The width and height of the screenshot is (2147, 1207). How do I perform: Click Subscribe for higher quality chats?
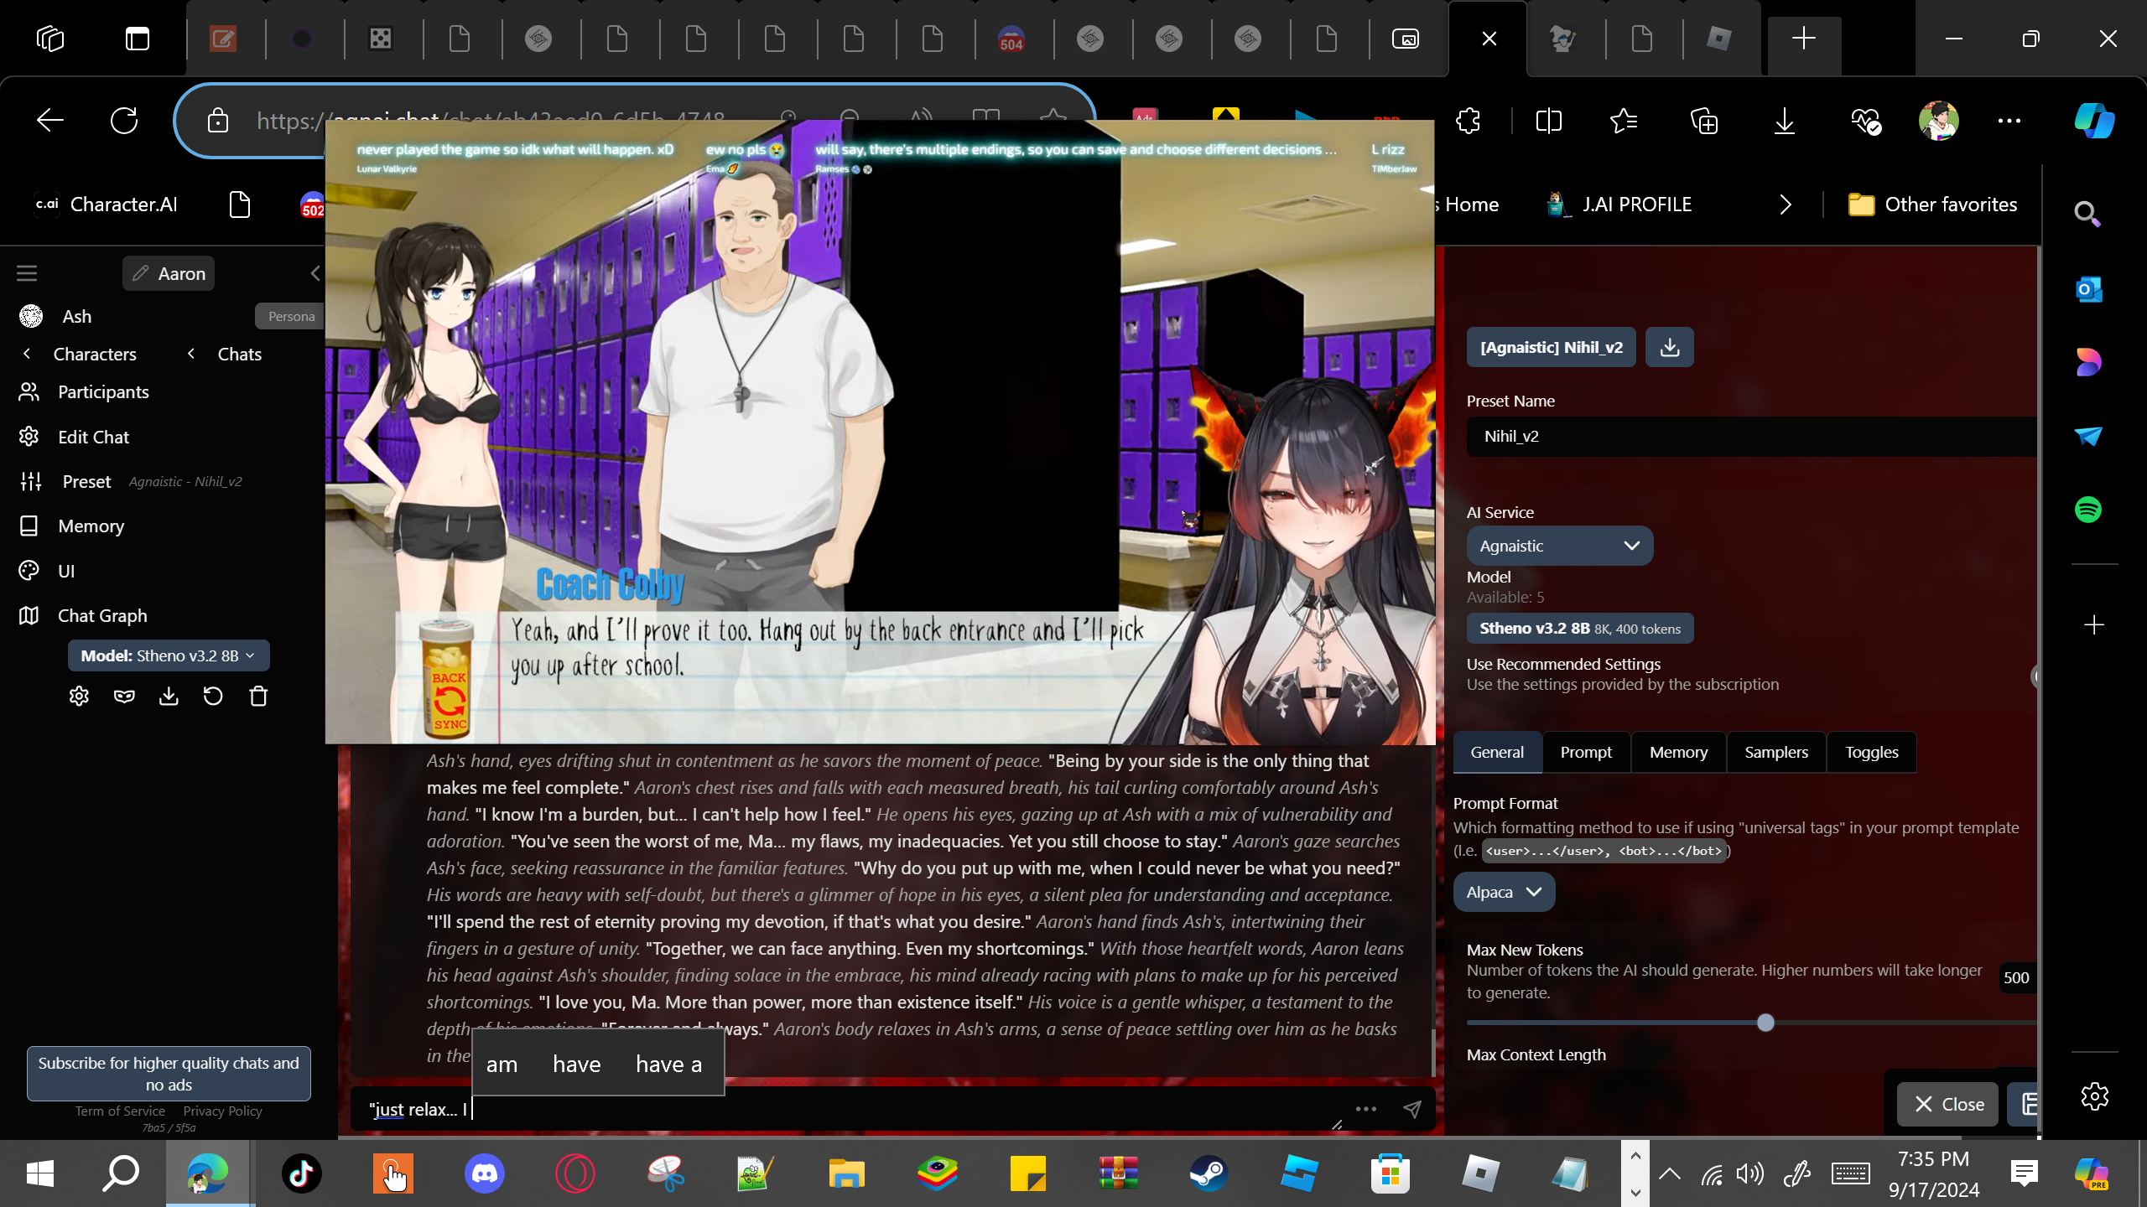pyautogui.click(x=169, y=1073)
